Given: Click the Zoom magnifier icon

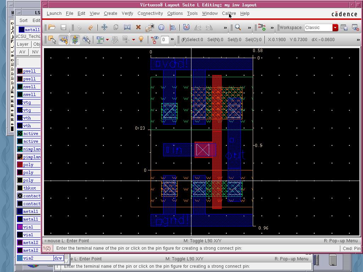Looking at the screenshot, I should 238,28.
